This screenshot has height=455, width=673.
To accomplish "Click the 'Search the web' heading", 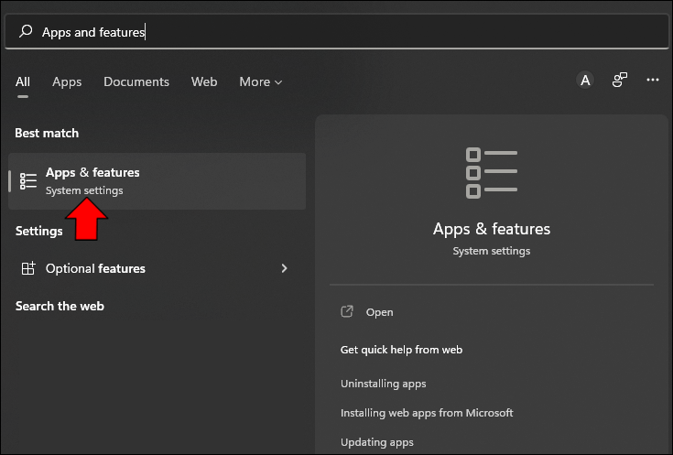I will click(x=60, y=306).
